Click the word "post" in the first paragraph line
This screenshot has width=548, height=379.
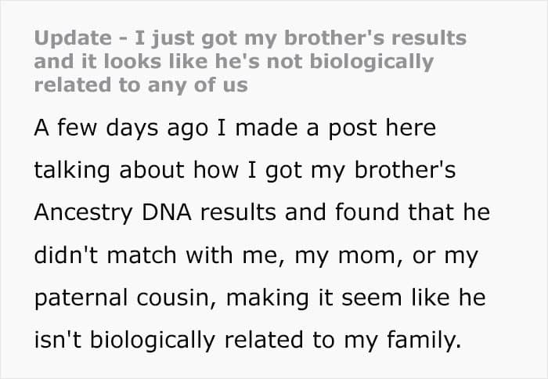(352, 129)
